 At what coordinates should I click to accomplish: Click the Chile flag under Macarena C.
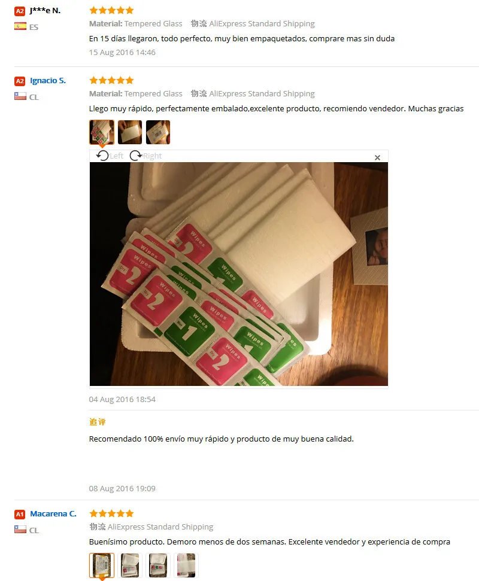(20, 530)
